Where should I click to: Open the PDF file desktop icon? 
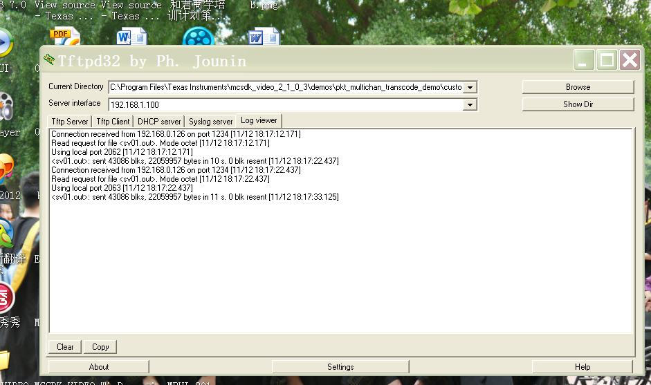(x=65, y=36)
